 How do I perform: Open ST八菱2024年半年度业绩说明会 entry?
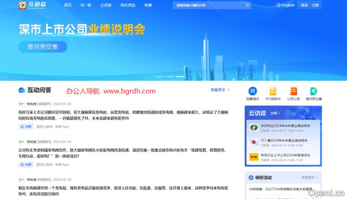coord(284,140)
